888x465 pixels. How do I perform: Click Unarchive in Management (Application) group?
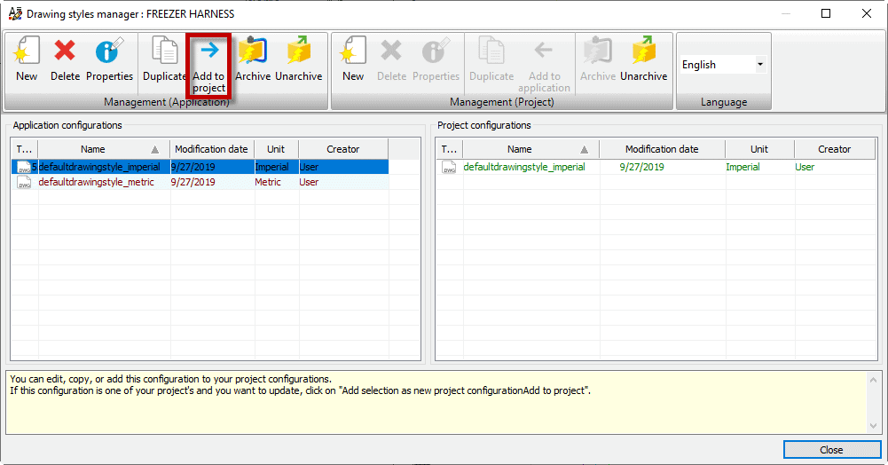[298, 60]
